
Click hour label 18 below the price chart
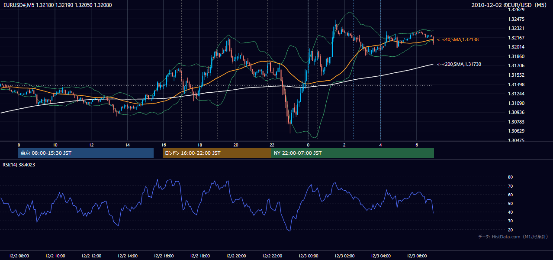pyautogui.click(x=199, y=145)
